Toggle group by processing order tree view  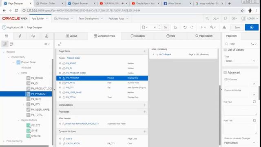click(x=12, y=44)
